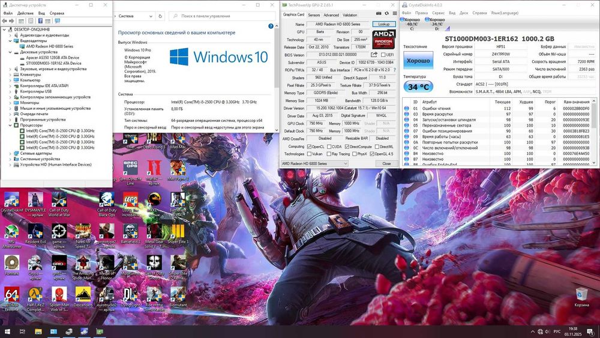Collapse the Процессоры node in Device Manager
Screen dimensions: 600x338
[x=10, y=125]
